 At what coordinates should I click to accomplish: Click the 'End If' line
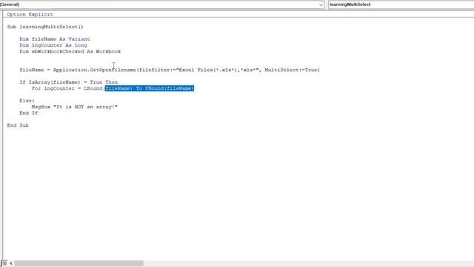click(x=29, y=113)
